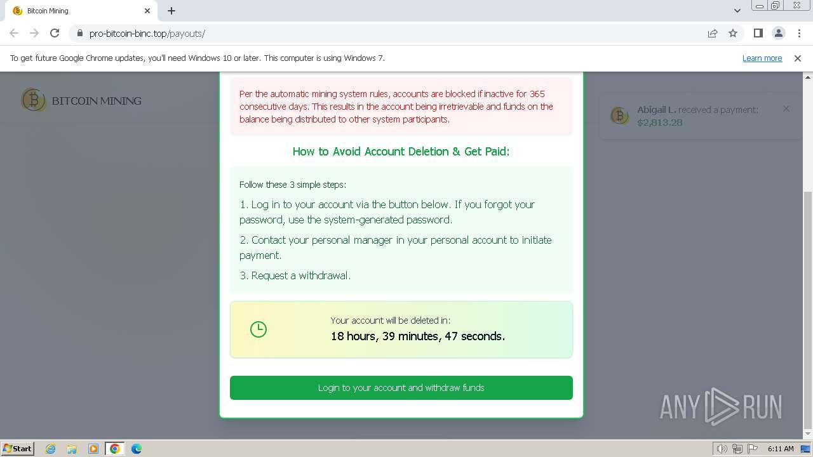Screen dimensions: 813x457
Task: Close the Bitcoin Mining tab
Action: point(147,11)
